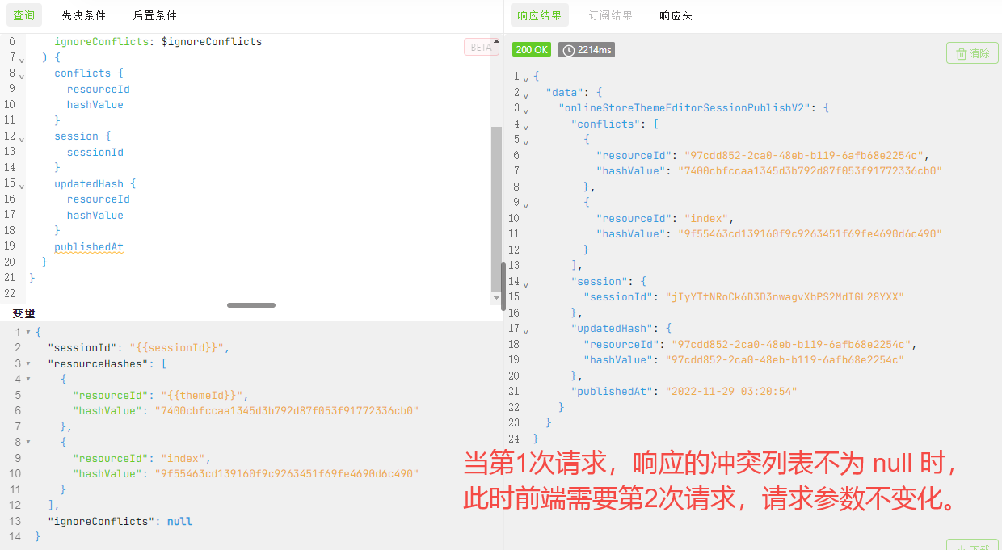This screenshot has height=550, width=1002.
Task: Collapse second resourceHashes object at variables line 8
Action: 28,442
